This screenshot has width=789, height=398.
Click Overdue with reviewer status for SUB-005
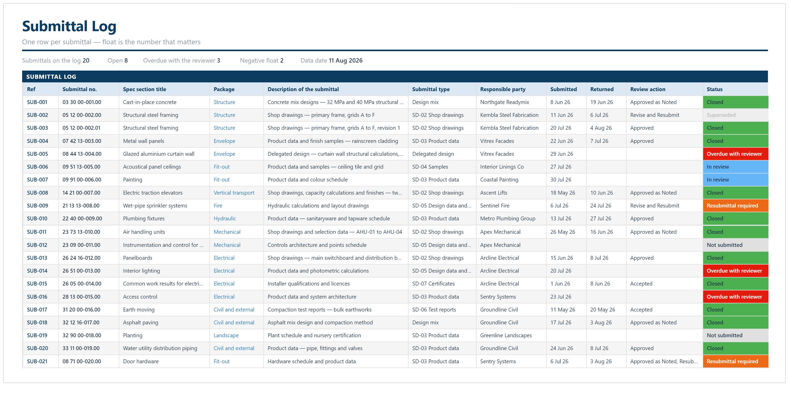pos(735,154)
